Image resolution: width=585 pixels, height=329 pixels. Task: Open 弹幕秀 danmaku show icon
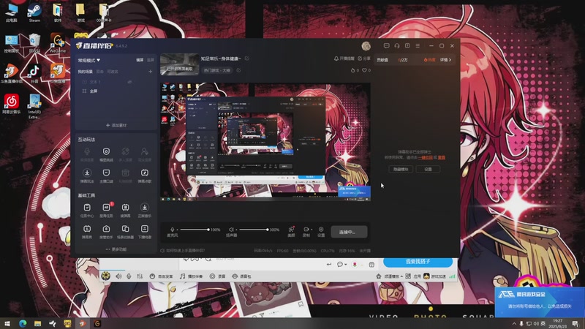[x=86, y=231]
